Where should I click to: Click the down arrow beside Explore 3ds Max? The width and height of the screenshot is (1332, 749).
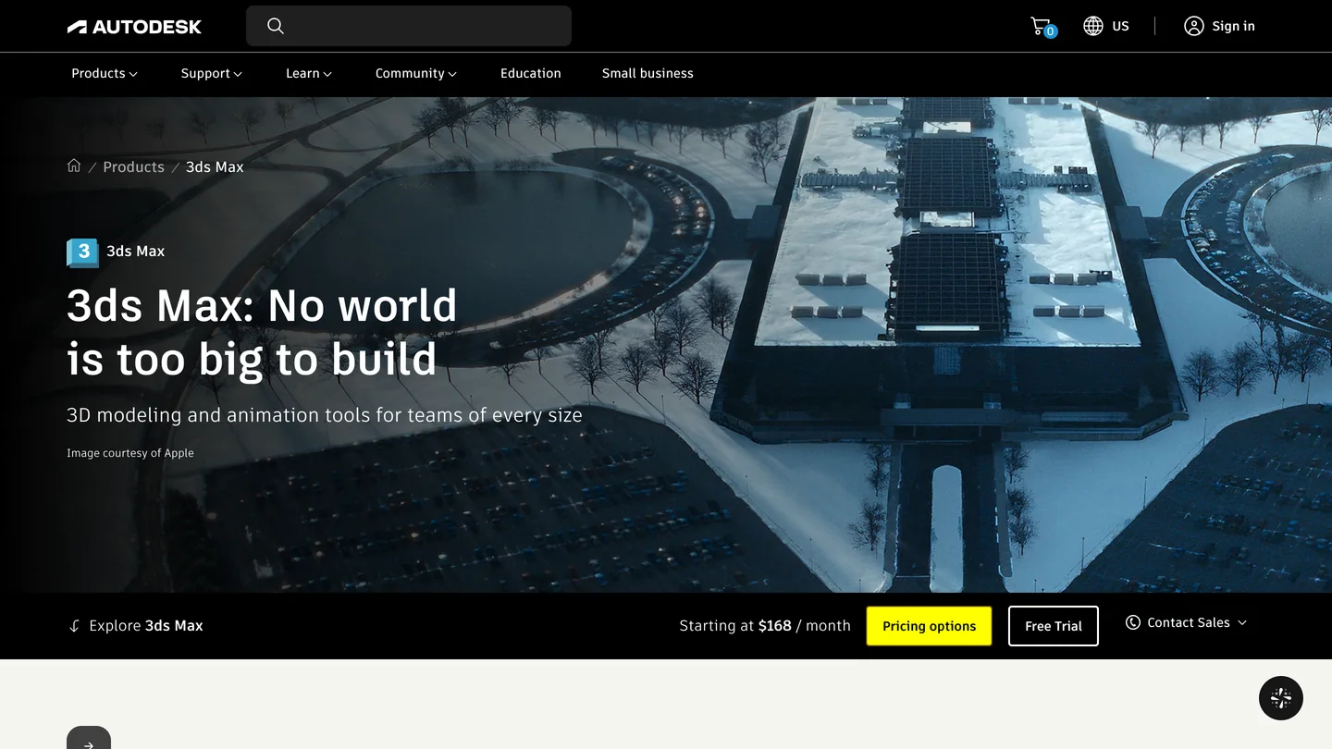coord(75,626)
